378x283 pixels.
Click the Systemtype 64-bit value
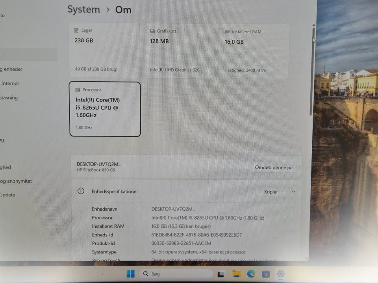tap(198, 252)
